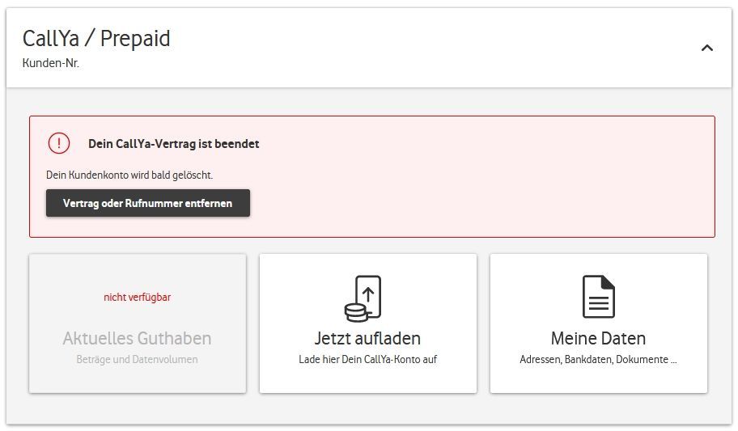Select the disabled Aktuelles Guthaben heading
738x431 pixels.
tap(137, 338)
